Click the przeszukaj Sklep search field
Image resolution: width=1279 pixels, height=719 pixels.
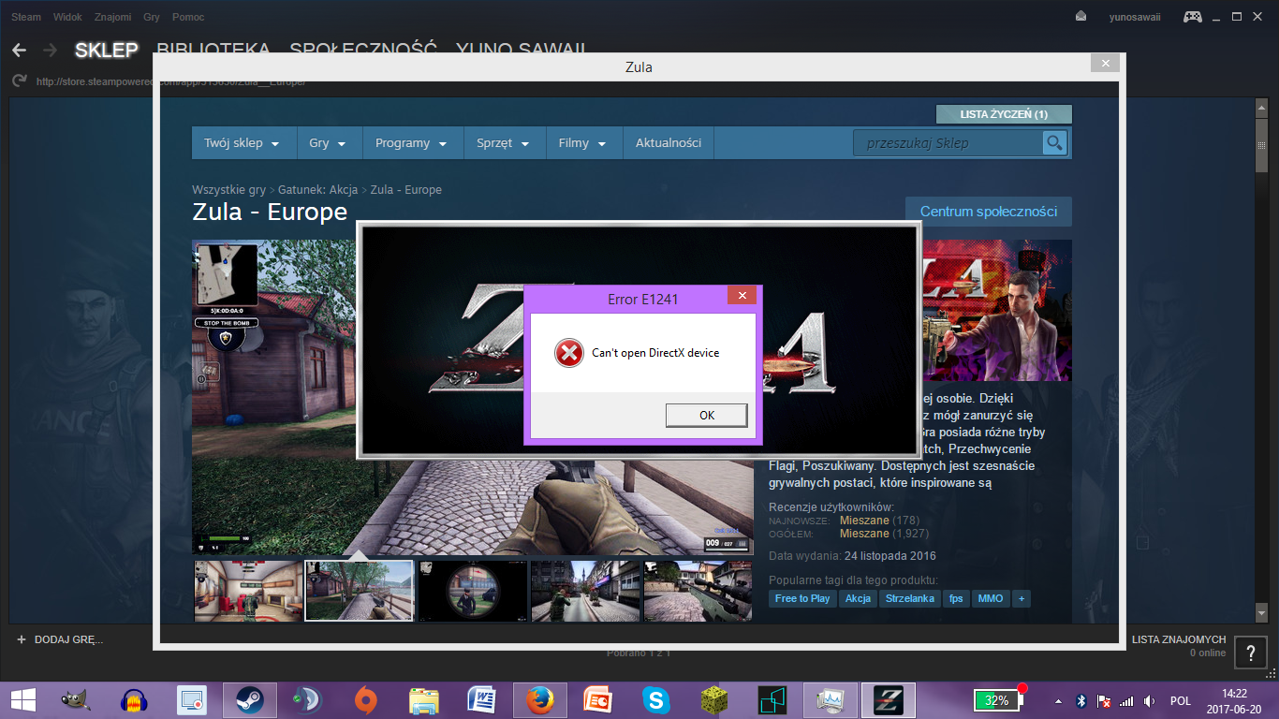coord(946,143)
